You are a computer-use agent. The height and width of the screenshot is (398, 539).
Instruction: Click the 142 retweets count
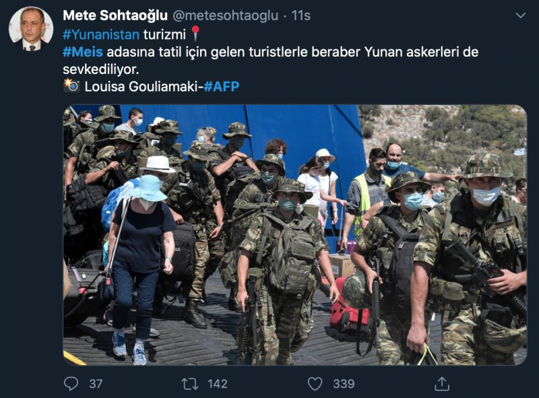(x=218, y=384)
